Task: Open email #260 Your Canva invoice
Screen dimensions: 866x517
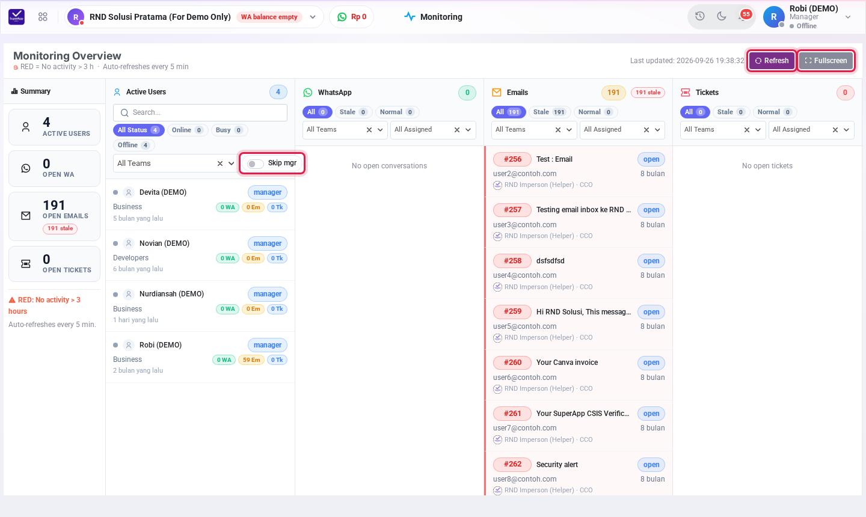Action: pos(579,375)
